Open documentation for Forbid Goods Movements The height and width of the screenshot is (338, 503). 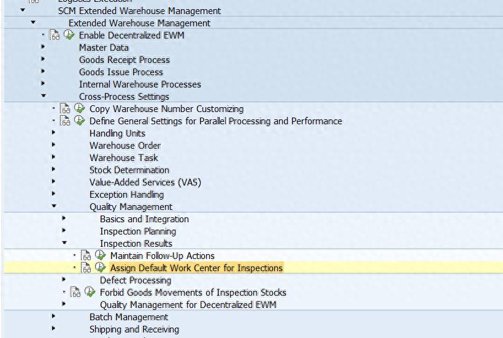coord(76,293)
